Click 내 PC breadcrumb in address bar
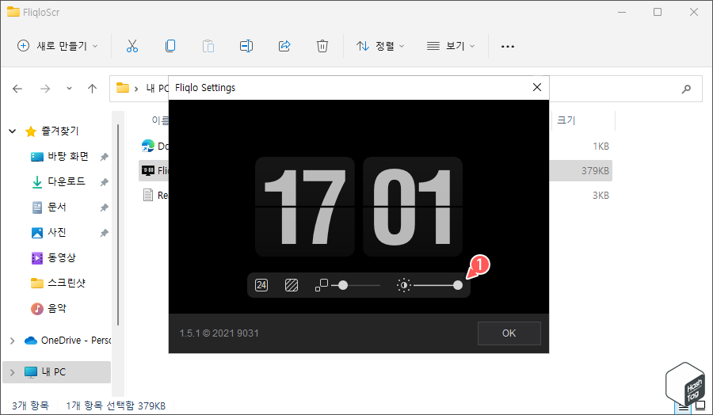The image size is (713, 415). point(157,88)
